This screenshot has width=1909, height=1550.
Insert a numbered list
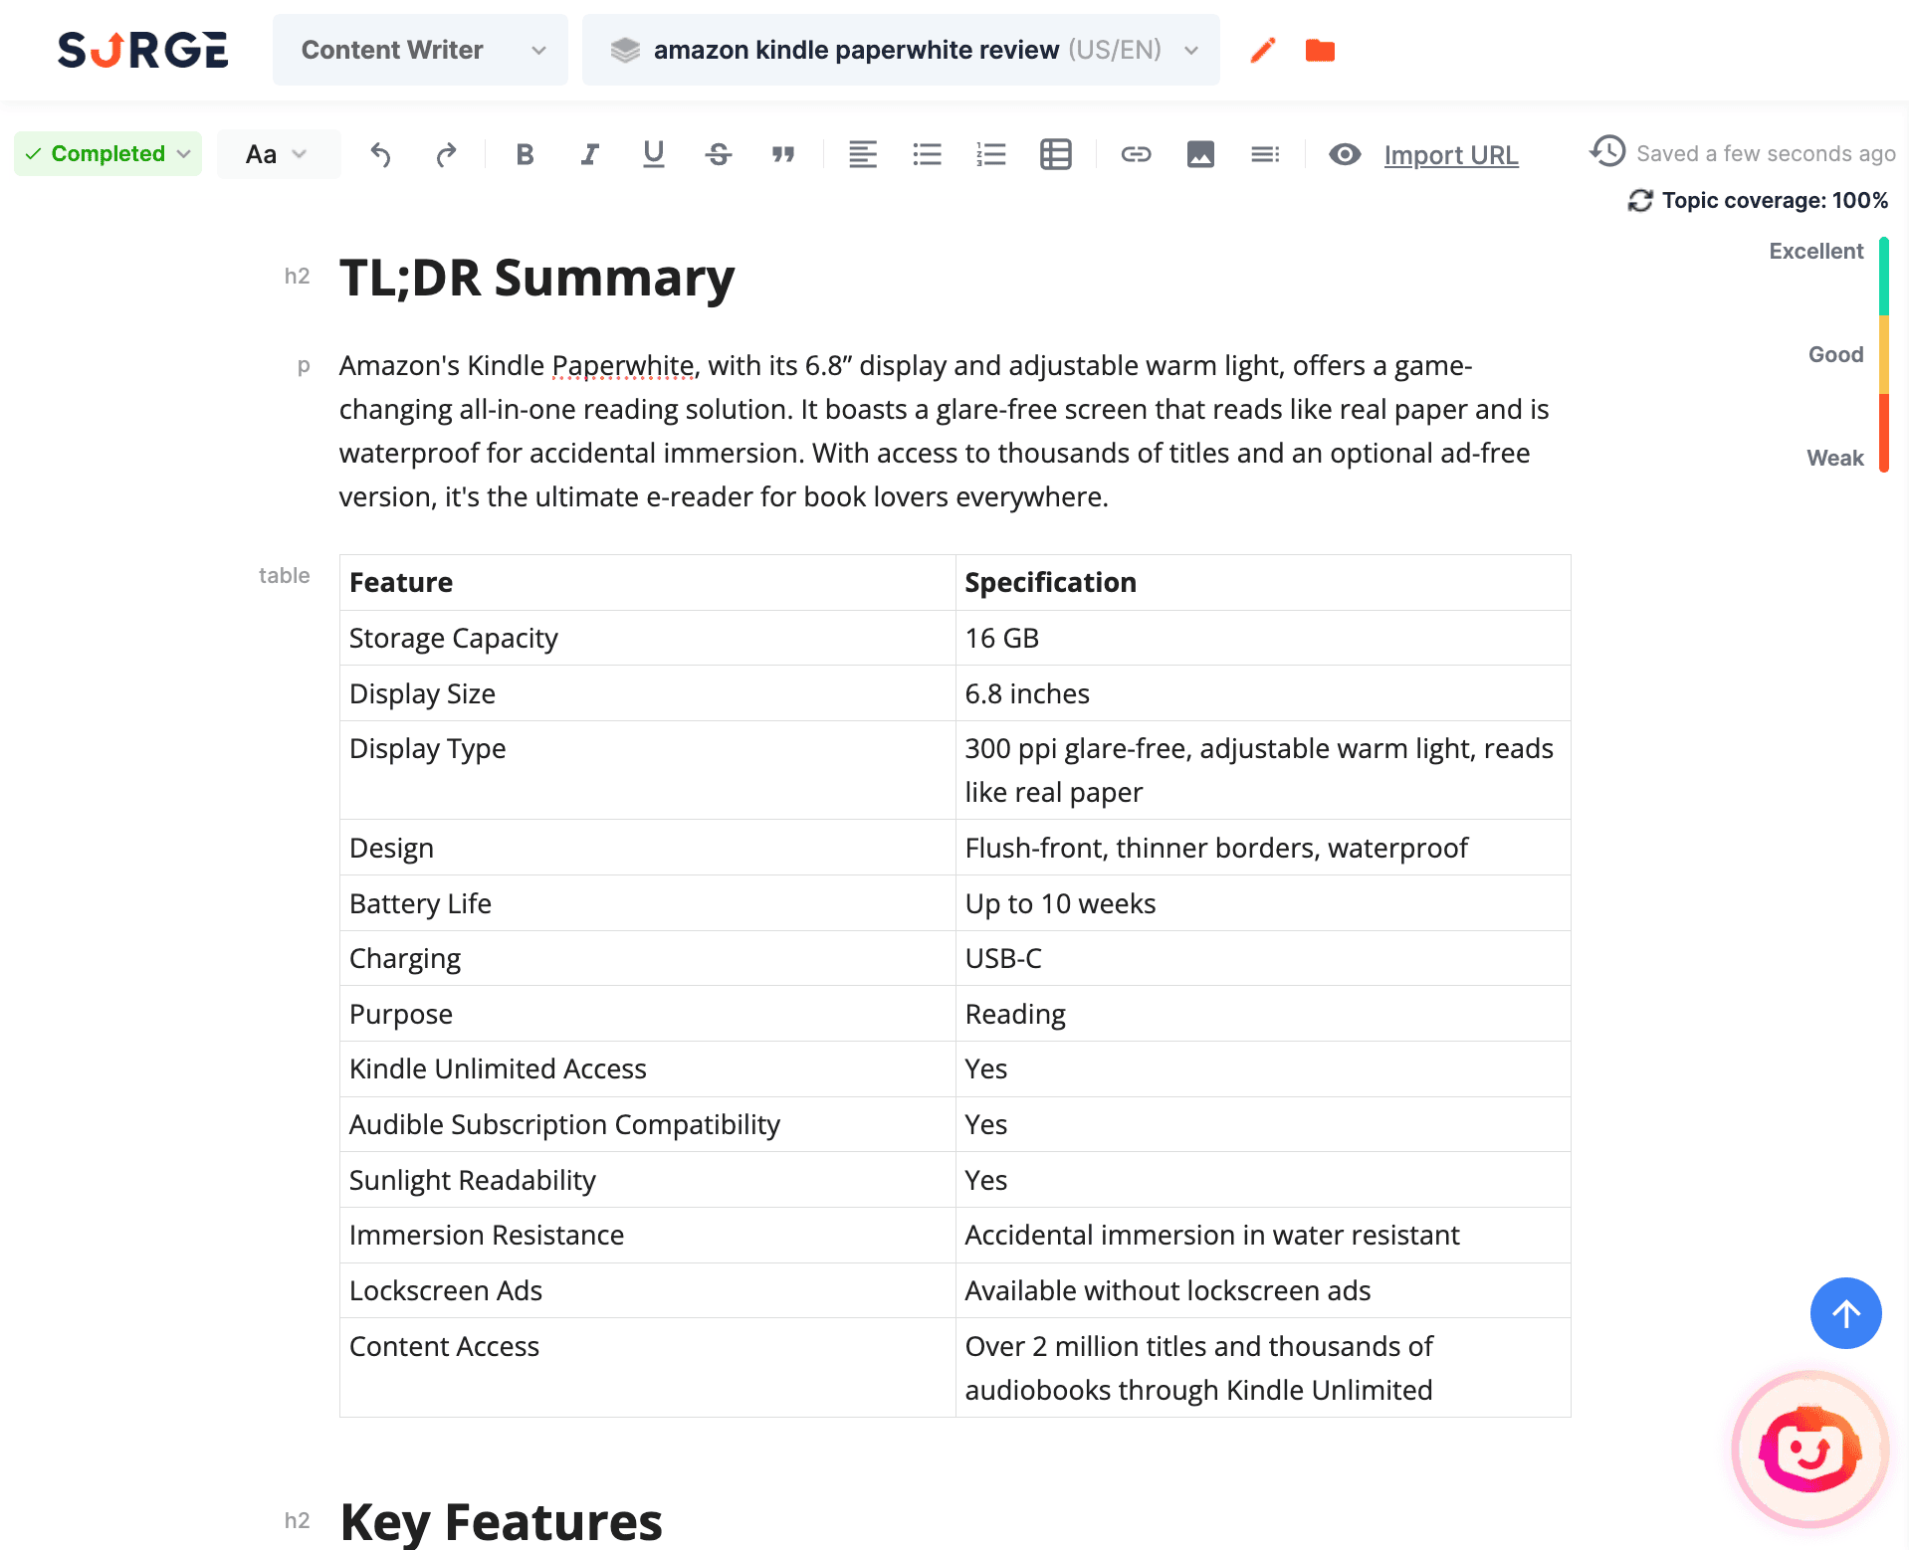pyautogui.click(x=991, y=154)
